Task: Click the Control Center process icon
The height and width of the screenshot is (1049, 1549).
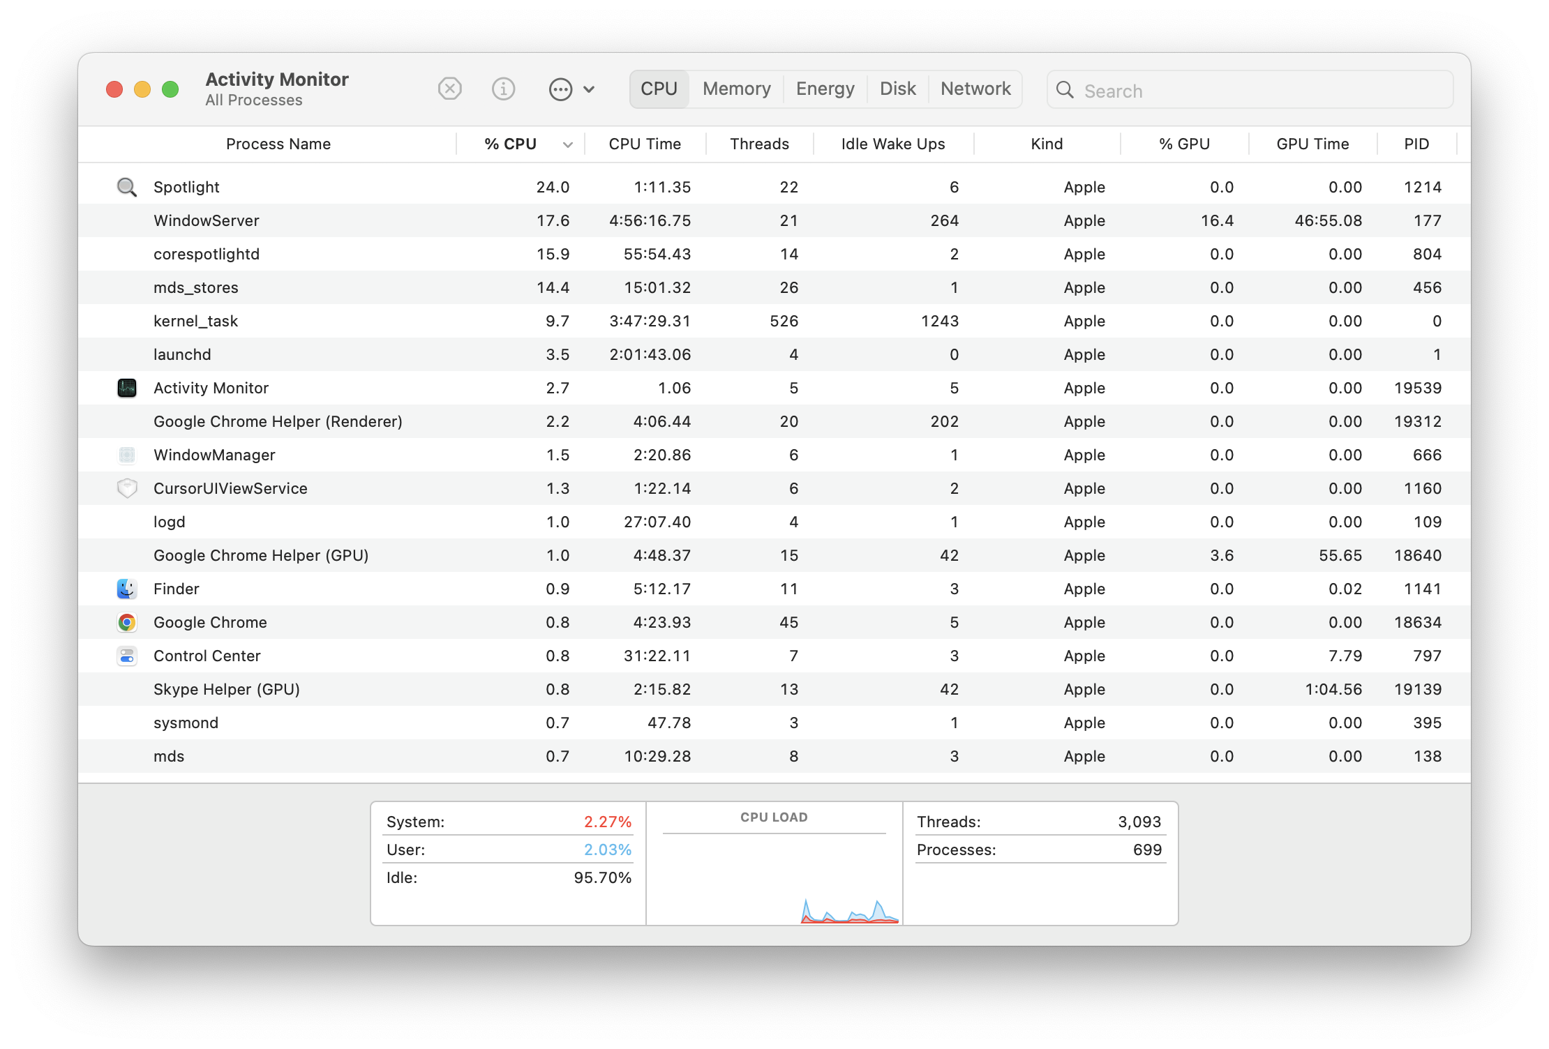Action: coord(126,656)
